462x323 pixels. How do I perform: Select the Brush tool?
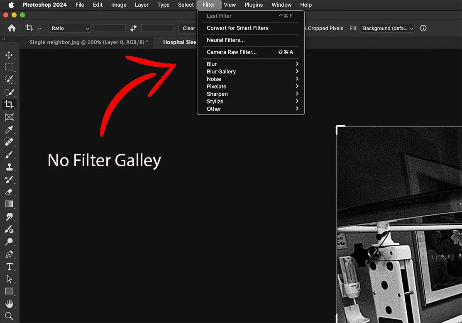point(9,155)
